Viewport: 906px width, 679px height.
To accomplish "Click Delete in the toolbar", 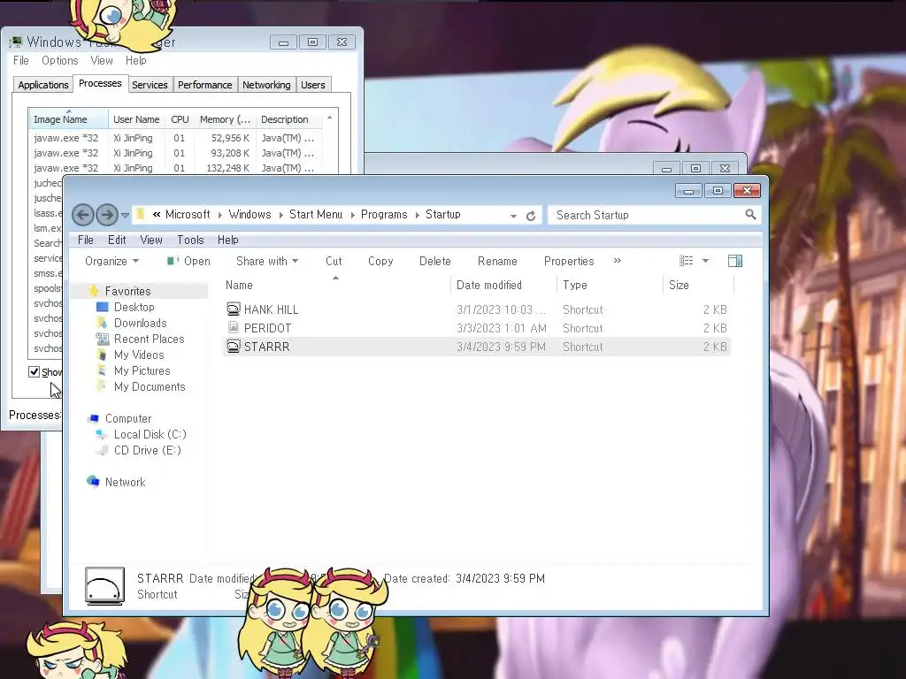I will [x=434, y=261].
